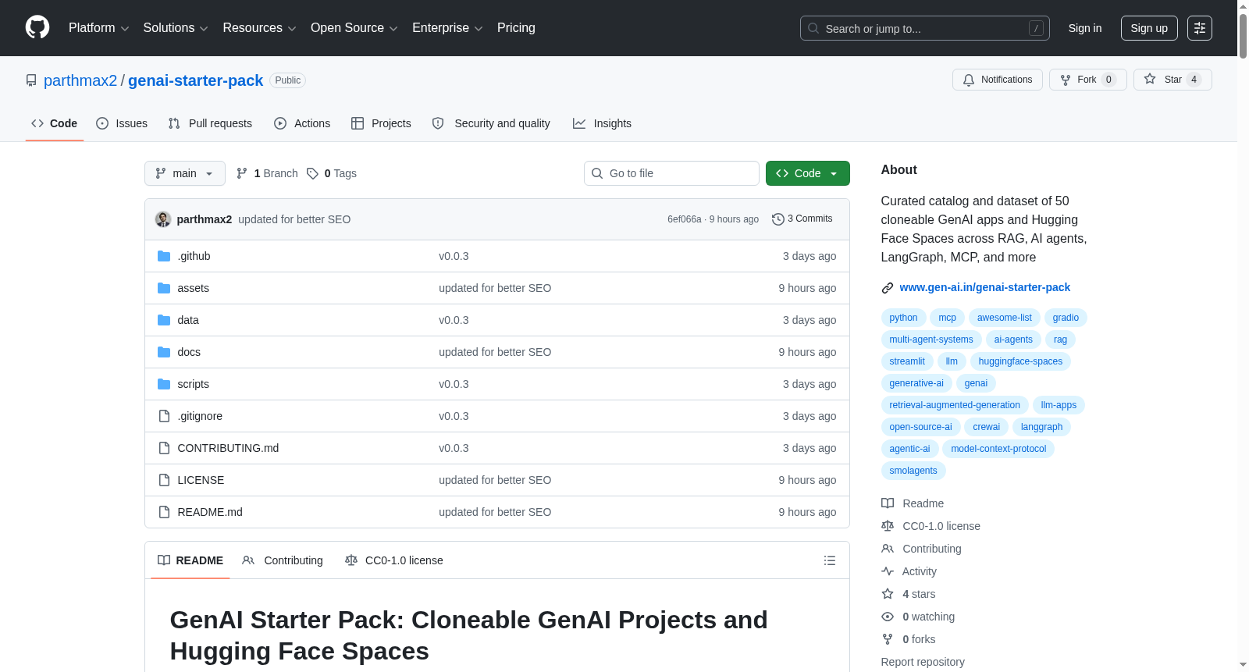Open the Pull requests tab
Viewport: 1249px width, 672px height.
(210, 123)
